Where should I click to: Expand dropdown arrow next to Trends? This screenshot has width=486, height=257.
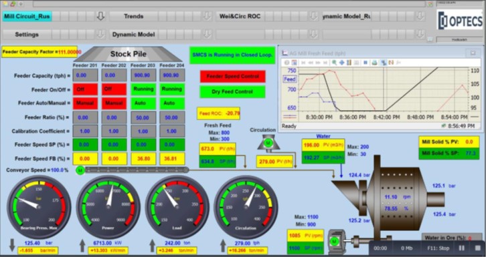tap(207, 16)
